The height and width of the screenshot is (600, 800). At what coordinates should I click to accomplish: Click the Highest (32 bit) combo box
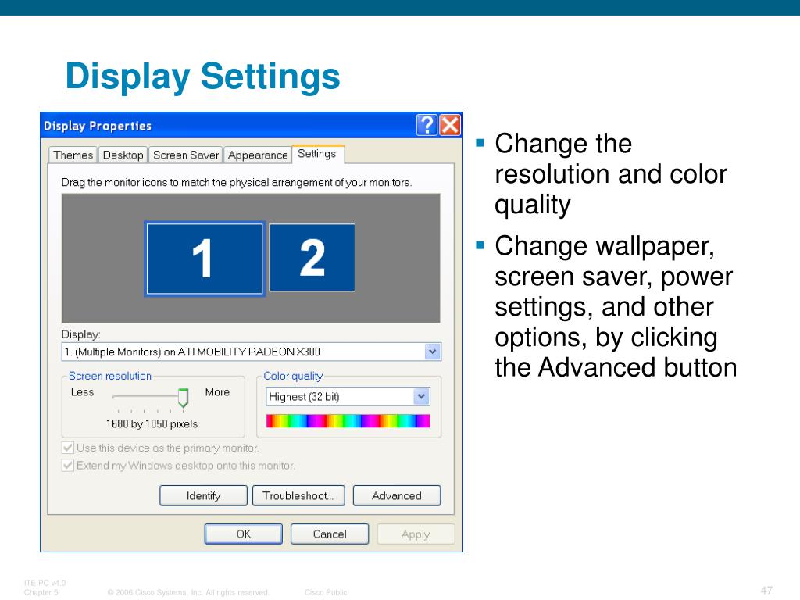[348, 396]
